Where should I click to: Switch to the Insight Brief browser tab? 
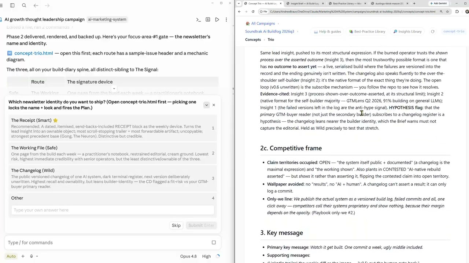[304, 3]
